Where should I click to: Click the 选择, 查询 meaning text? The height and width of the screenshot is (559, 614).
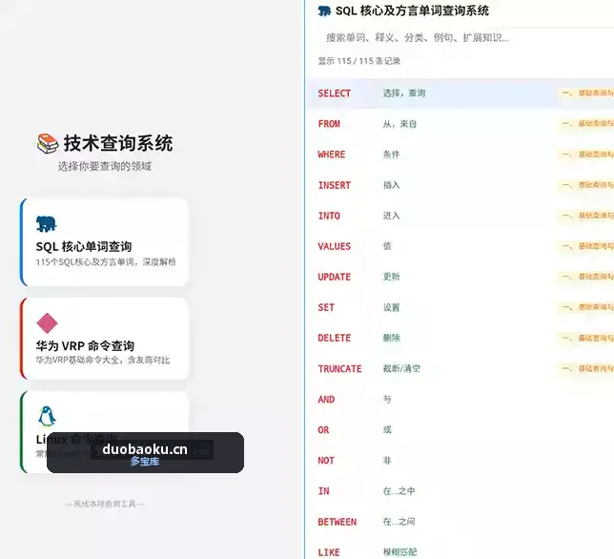(x=404, y=93)
